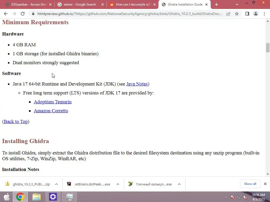Bookmark this page with the star

click(237, 14)
